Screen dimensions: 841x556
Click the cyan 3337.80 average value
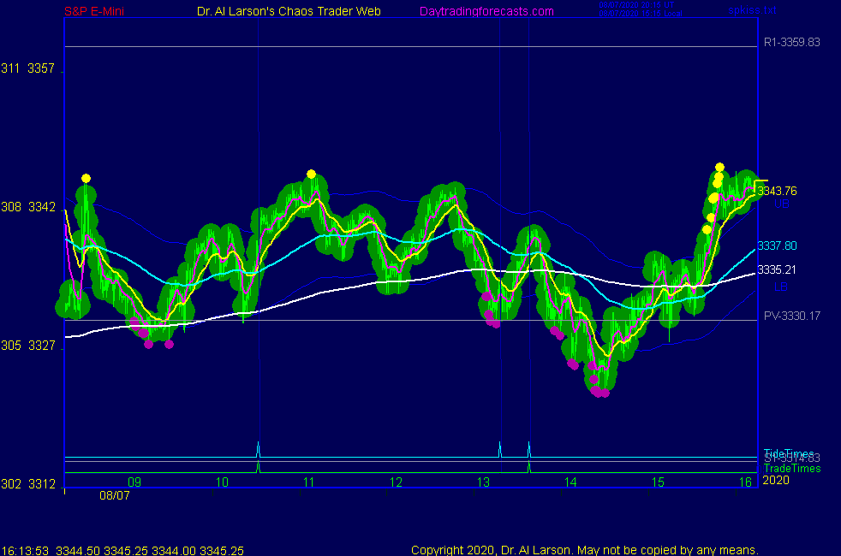coord(777,245)
